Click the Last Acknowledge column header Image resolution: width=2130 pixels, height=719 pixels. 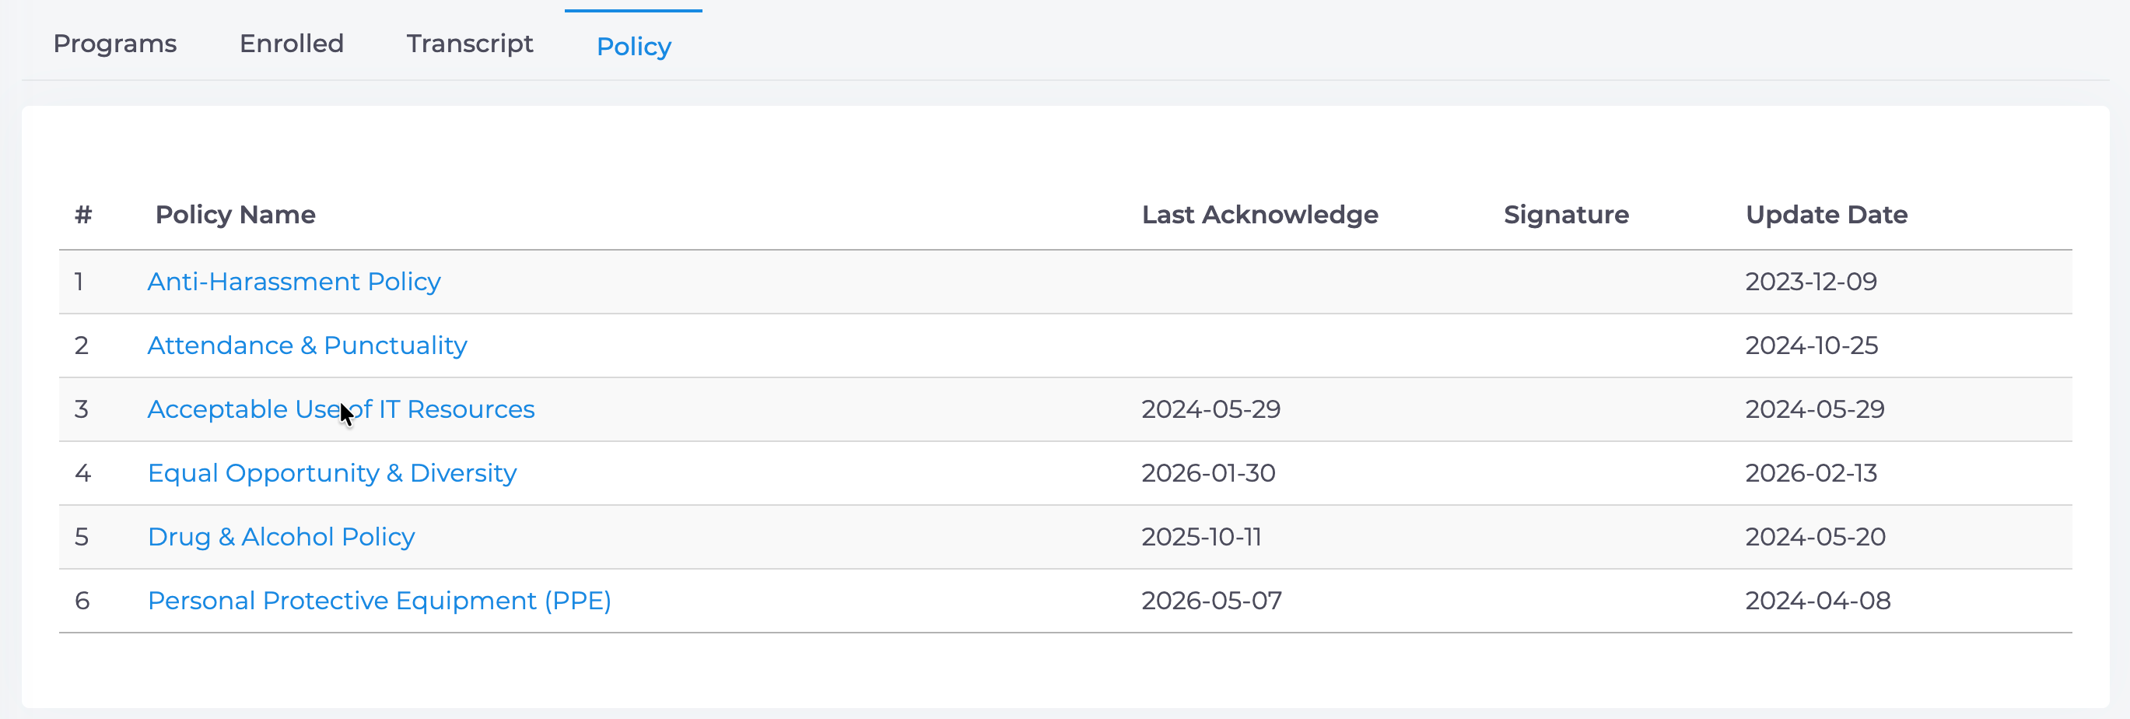tap(1260, 215)
